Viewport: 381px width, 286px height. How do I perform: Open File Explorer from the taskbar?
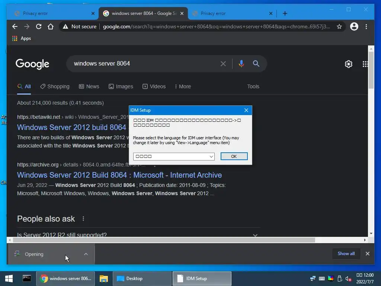tap(104, 279)
